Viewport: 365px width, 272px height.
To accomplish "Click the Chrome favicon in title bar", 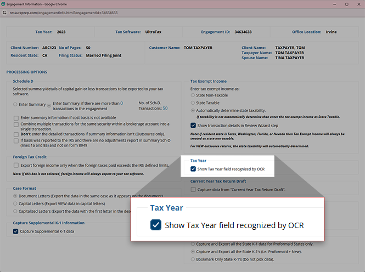I will (x=3, y=4).
